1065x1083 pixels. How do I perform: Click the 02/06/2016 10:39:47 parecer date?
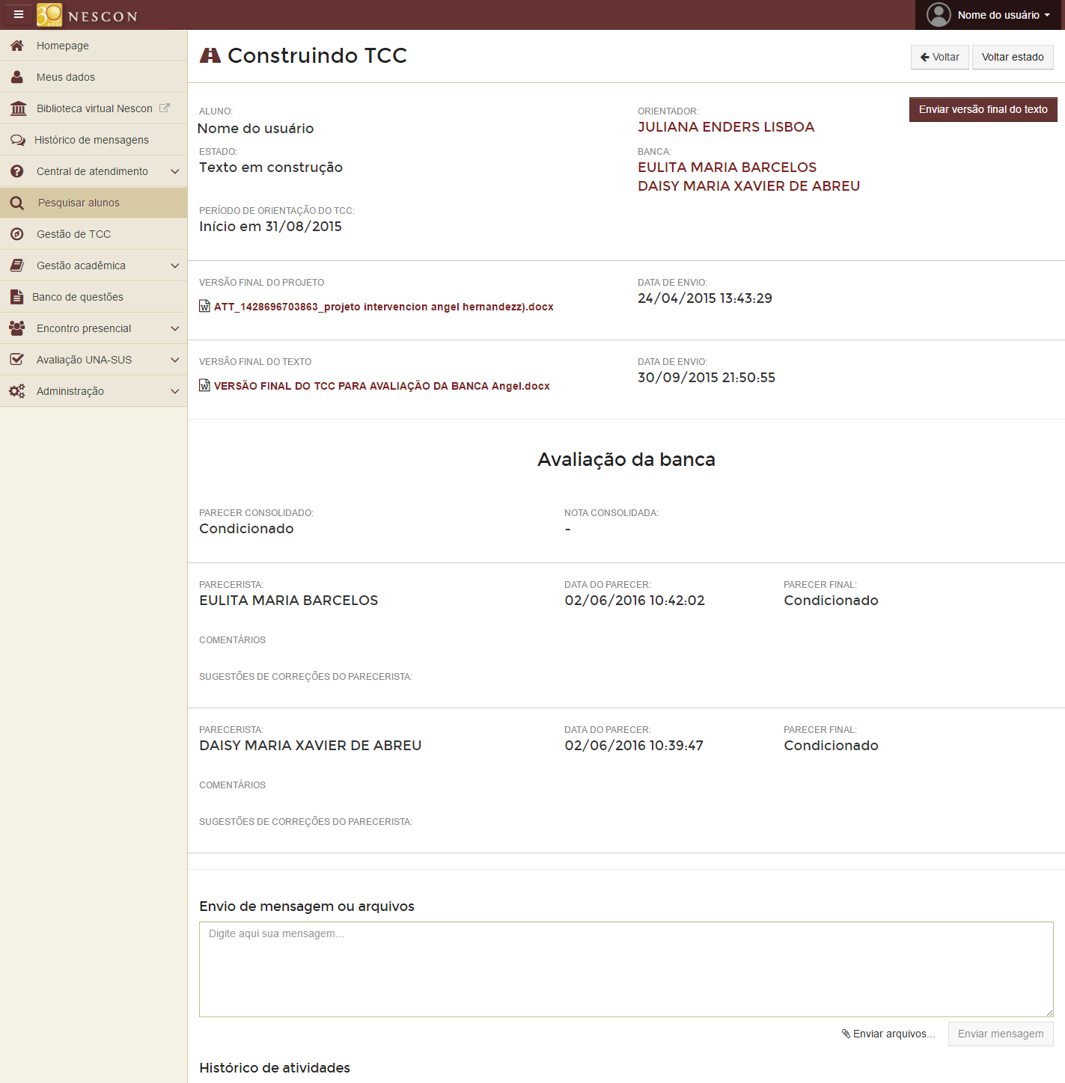tap(634, 746)
